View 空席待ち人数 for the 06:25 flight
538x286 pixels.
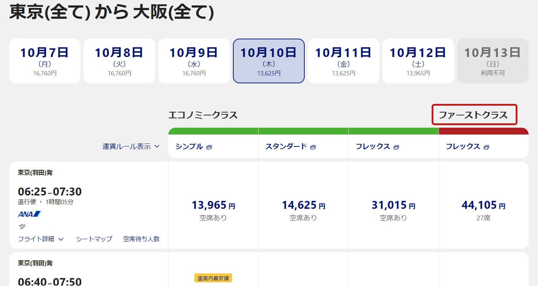click(141, 239)
